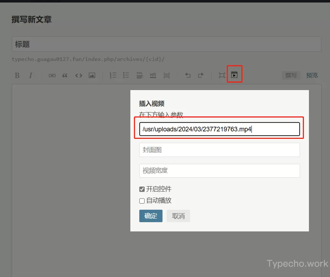Toggle fullscreen editing mode
330x277 pixels.
pyautogui.click(x=222, y=75)
